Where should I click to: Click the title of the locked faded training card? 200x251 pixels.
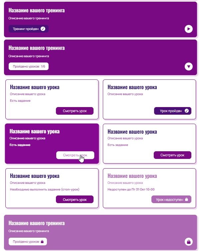click(x=37, y=223)
